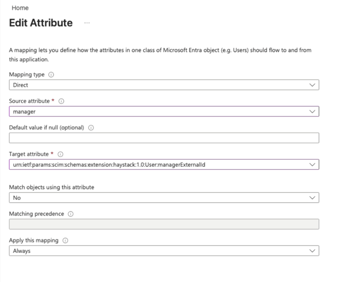The width and height of the screenshot is (348, 282).
Task: Click the chevron arrow in the Target attribute field
Action: tap(312, 165)
